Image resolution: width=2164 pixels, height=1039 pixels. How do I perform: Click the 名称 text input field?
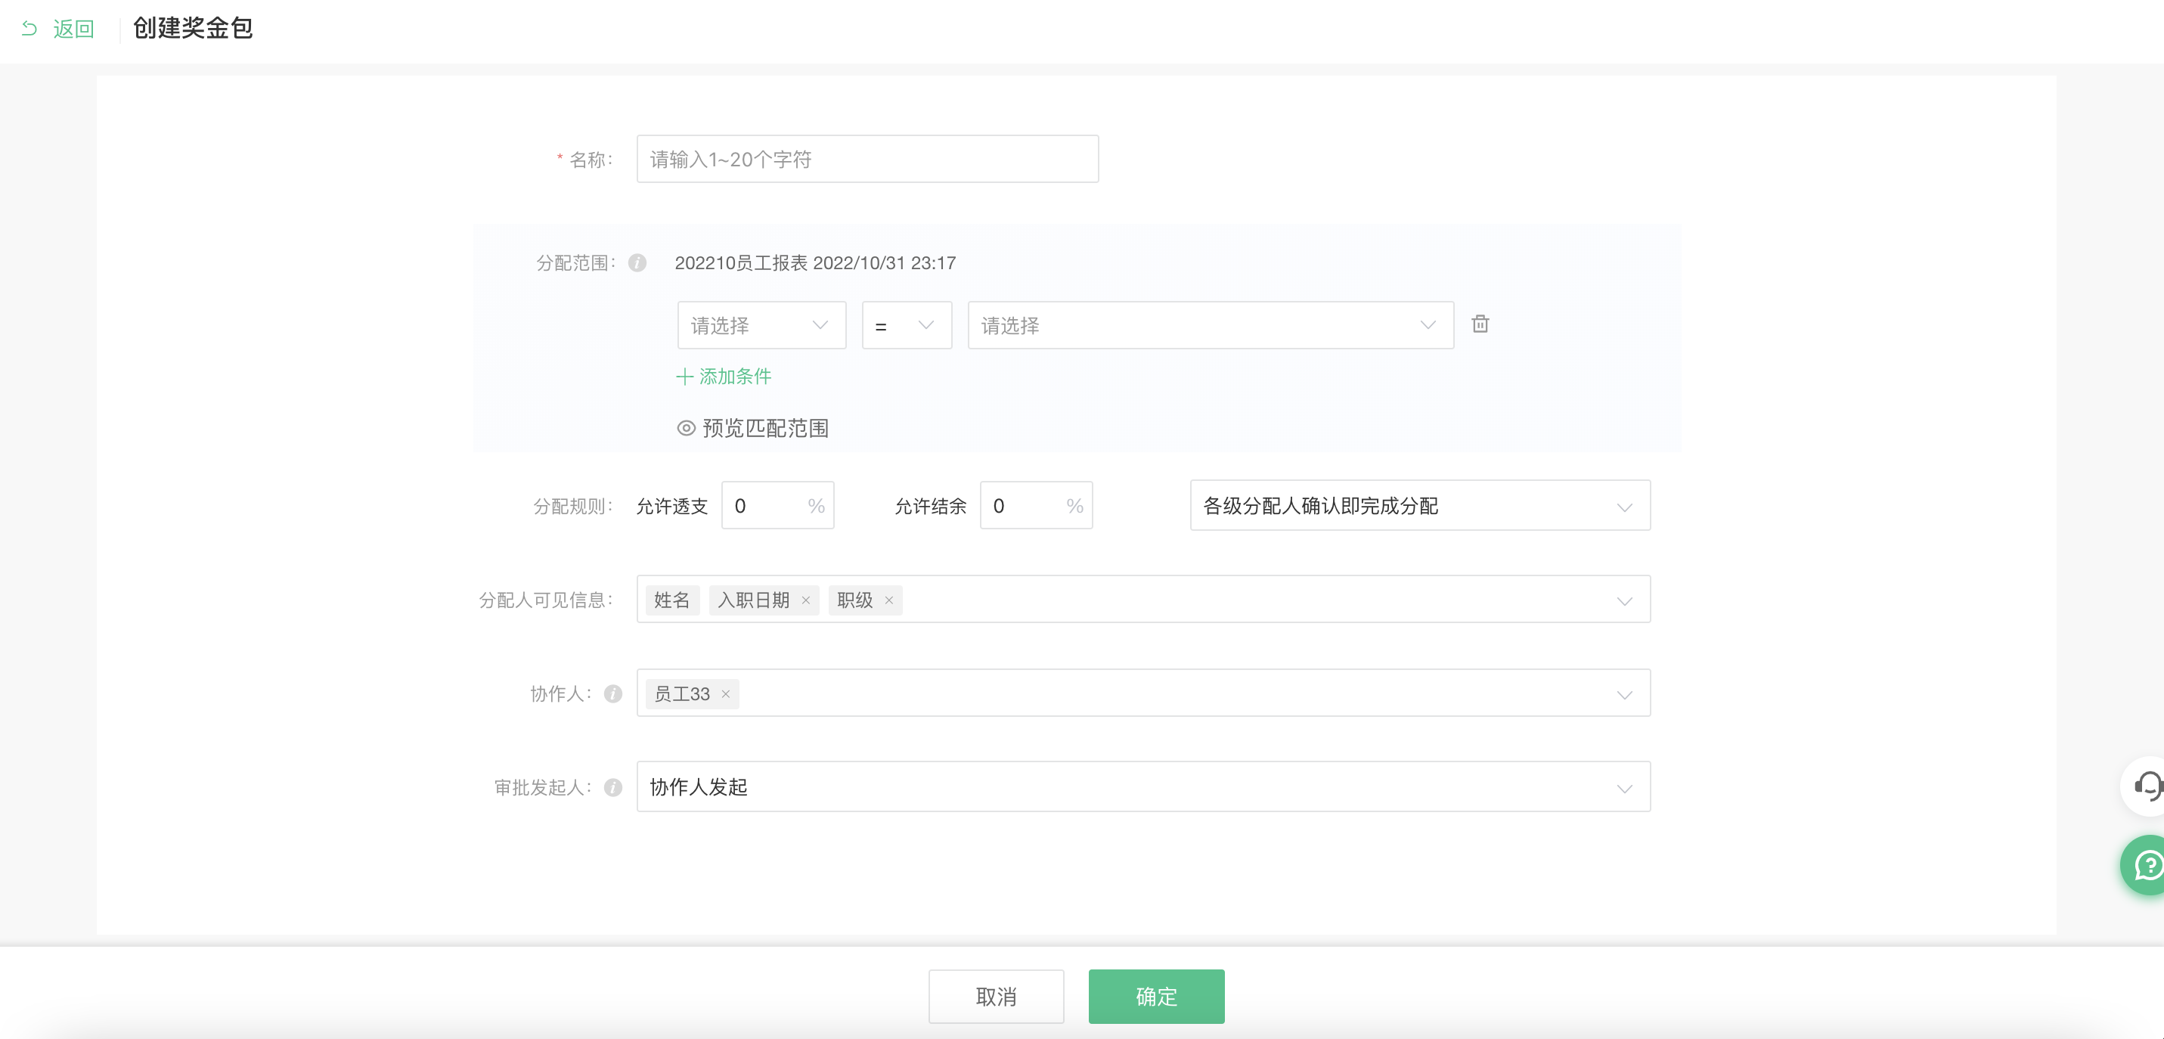[x=867, y=159]
